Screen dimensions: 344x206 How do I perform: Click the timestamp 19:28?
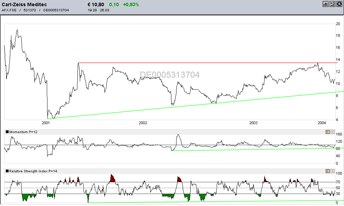92,10
